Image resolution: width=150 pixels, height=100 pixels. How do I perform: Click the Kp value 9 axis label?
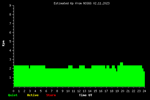(10, 5)
